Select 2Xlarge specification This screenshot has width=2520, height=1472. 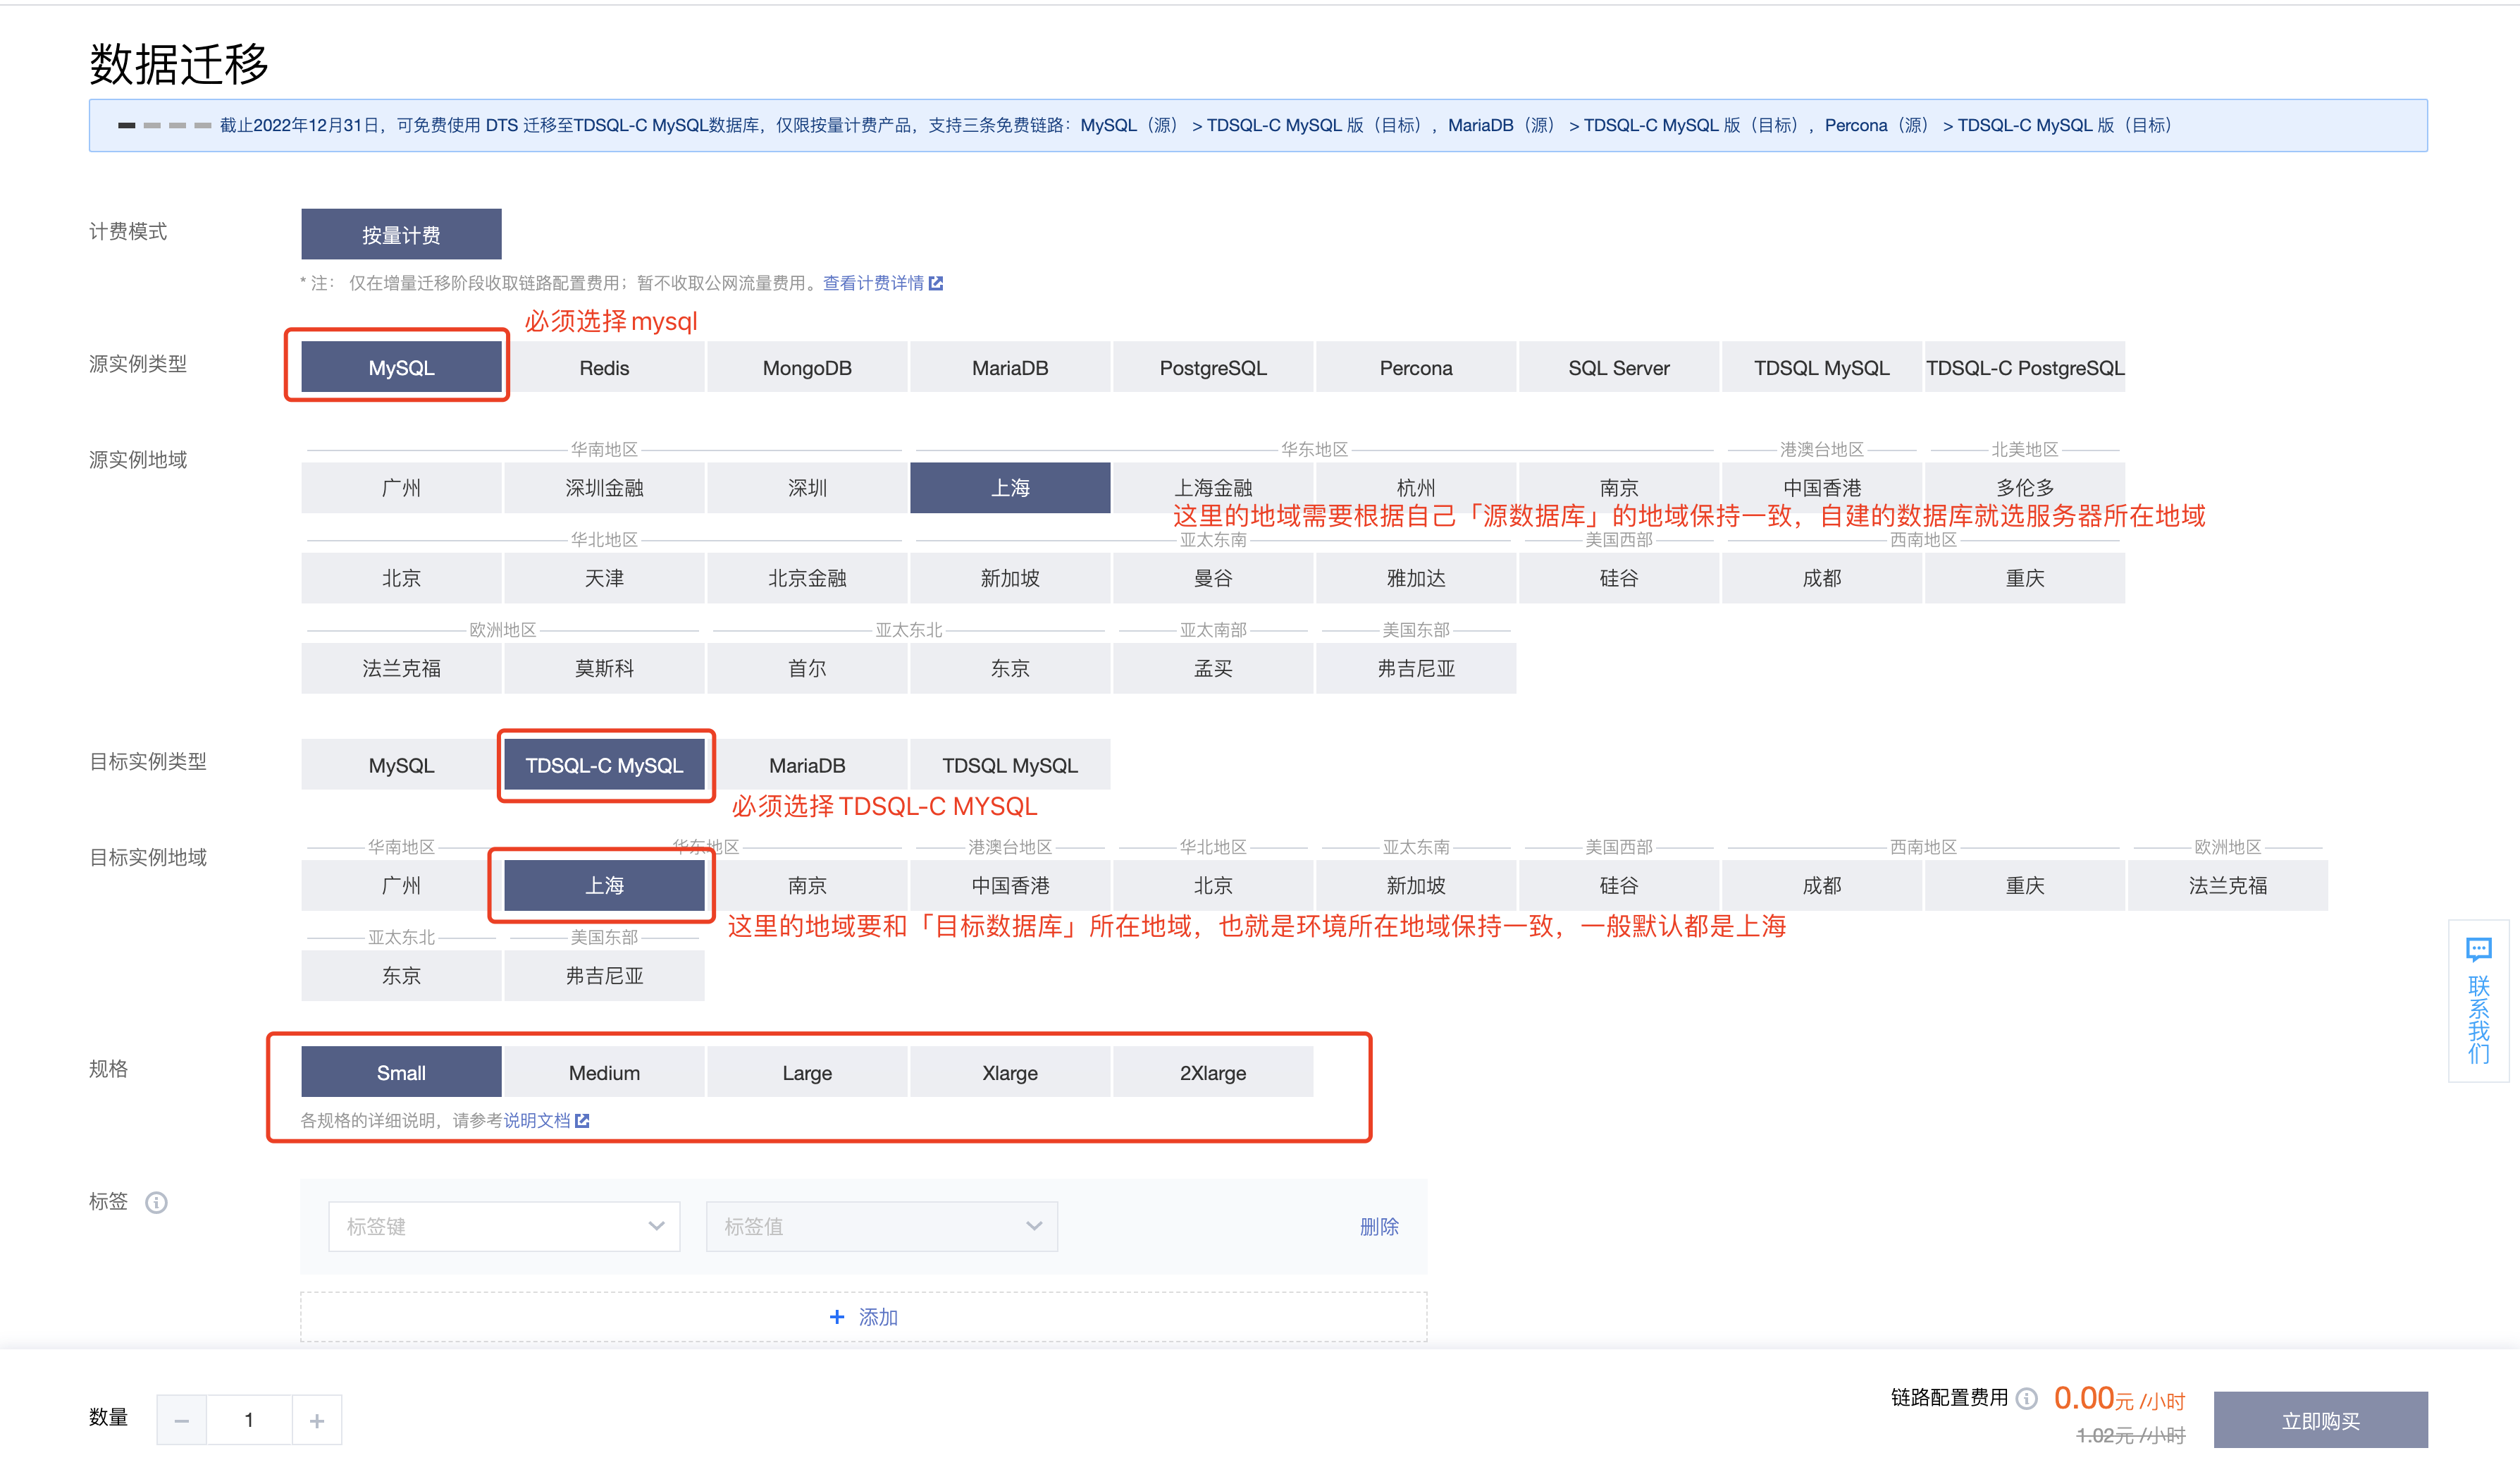point(1212,1073)
